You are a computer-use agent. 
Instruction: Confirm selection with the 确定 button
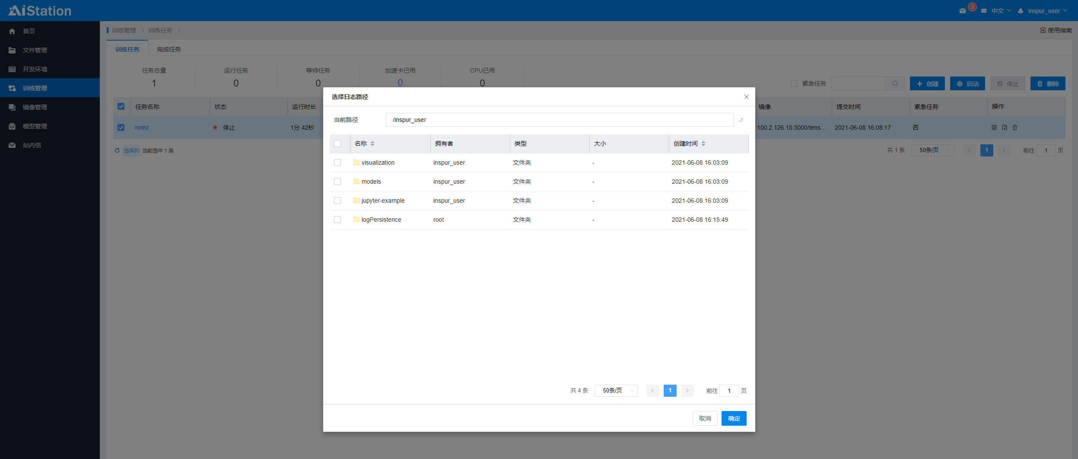tap(734, 418)
